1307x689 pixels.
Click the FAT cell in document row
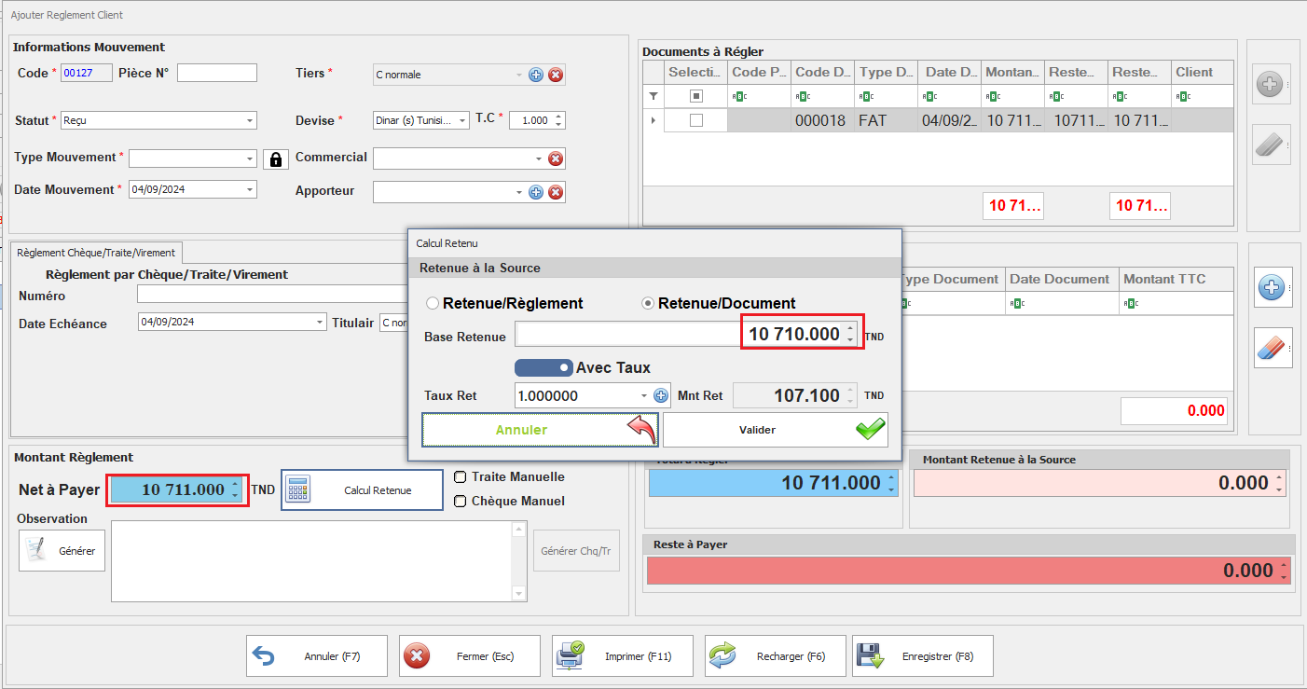coord(886,120)
